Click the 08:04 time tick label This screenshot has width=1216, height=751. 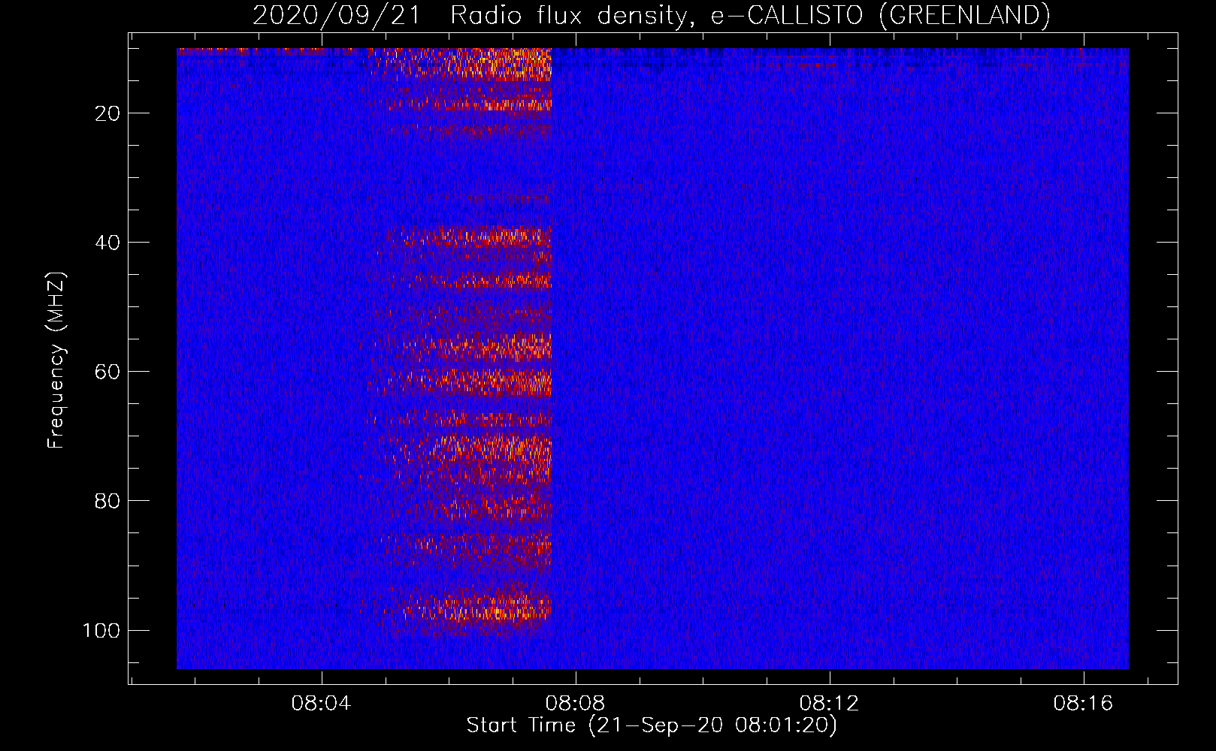322,704
